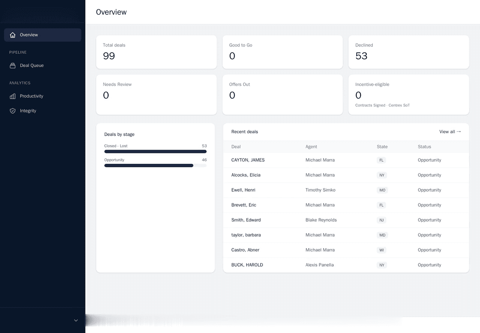Open Productivity analytics page
Viewport: 480px width, 333px height.
click(43, 96)
